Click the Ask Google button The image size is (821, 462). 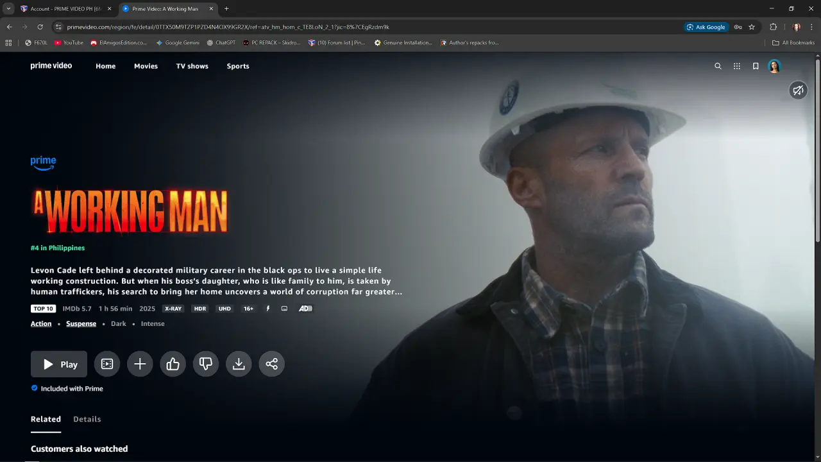pyautogui.click(x=706, y=27)
